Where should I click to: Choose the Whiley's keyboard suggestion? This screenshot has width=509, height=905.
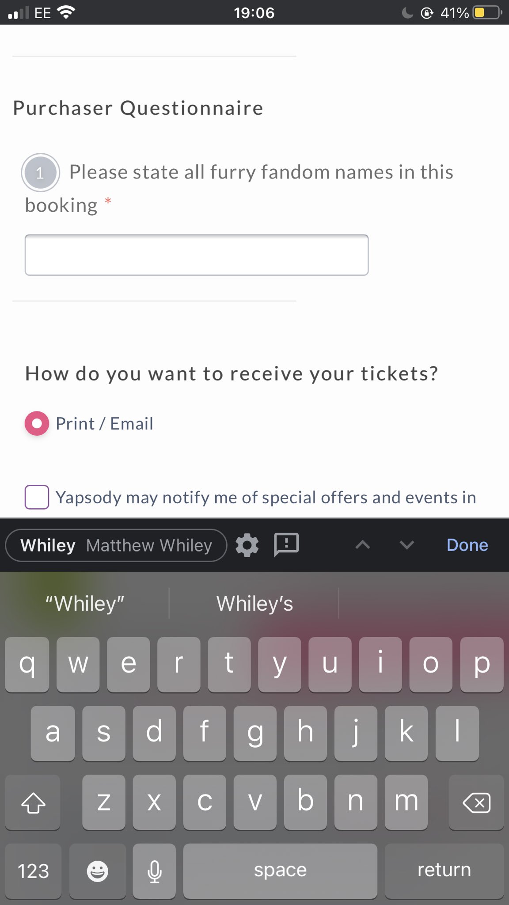pos(254,604)
